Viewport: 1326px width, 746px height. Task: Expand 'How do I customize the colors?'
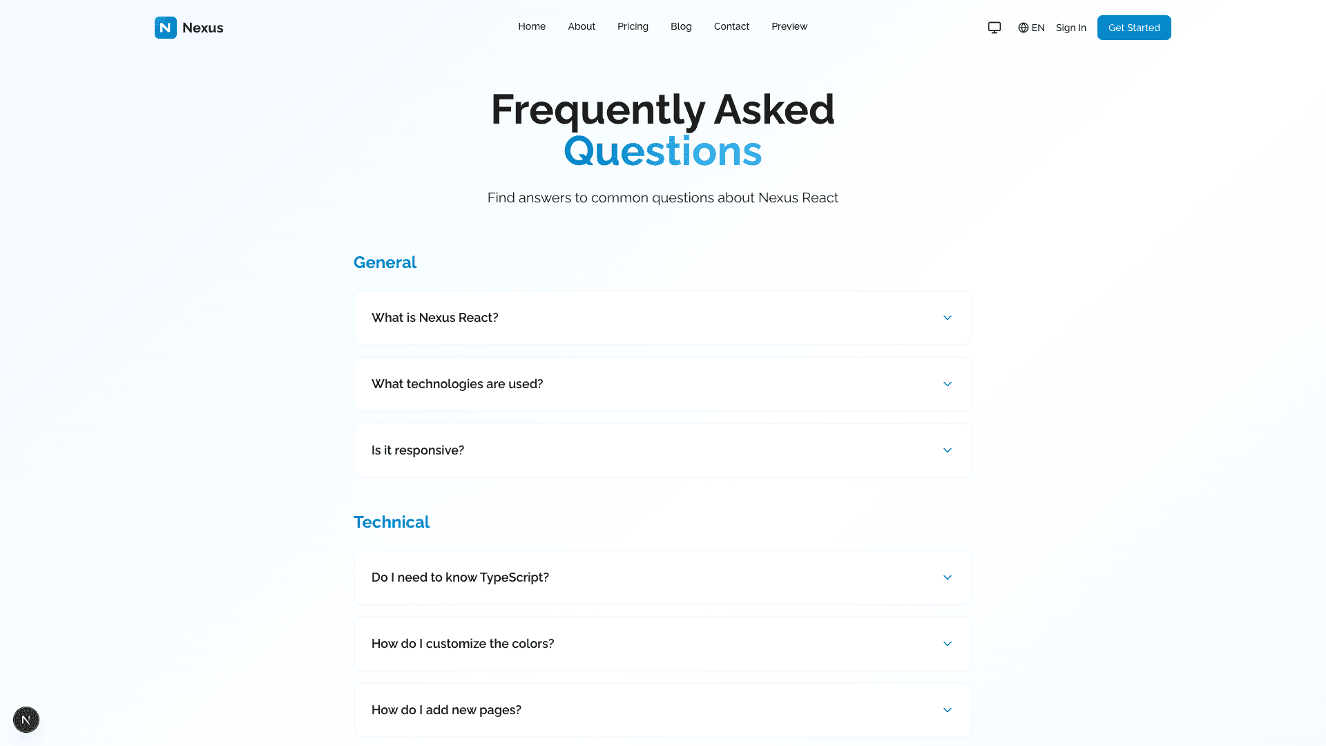662,643
